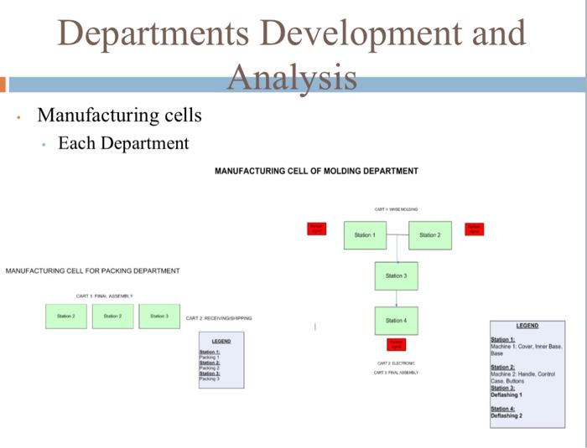Click the 'CART 2: RECEIVING/SHIPPING' label

pos(219,318)
